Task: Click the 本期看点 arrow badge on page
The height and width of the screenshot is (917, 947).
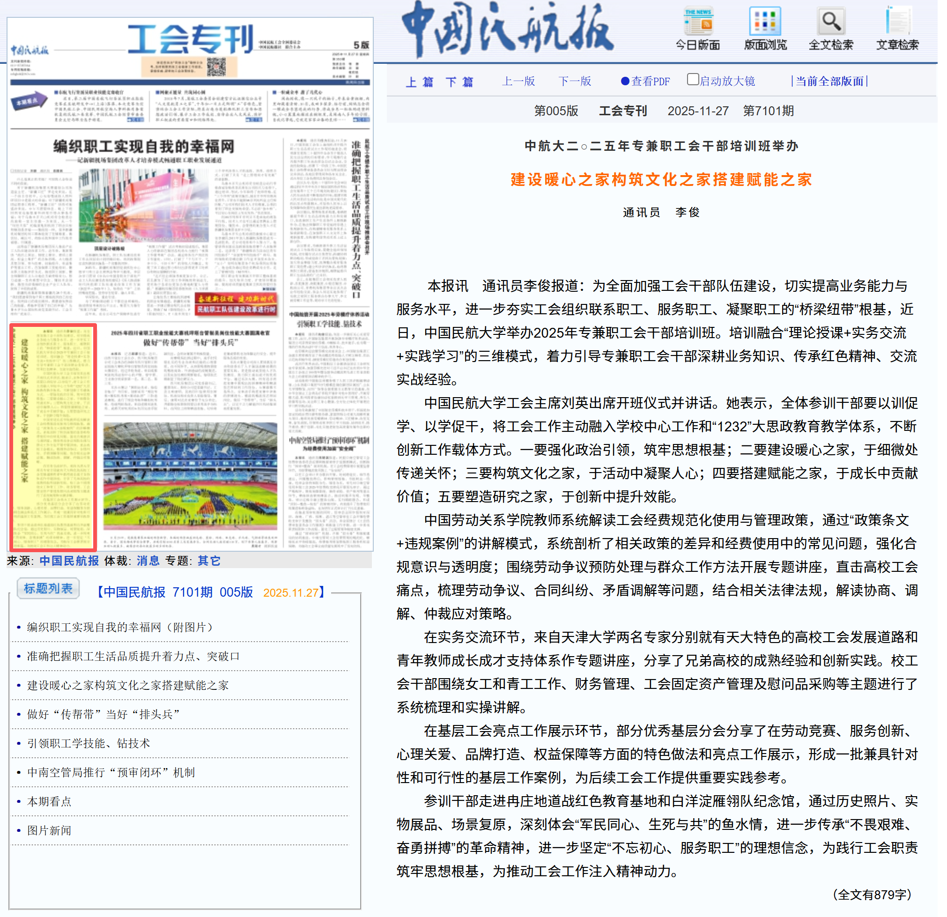Action: [29, 103]
